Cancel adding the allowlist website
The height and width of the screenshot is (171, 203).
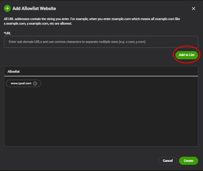(167, 161)
